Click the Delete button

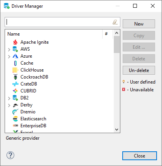point(139,59)
